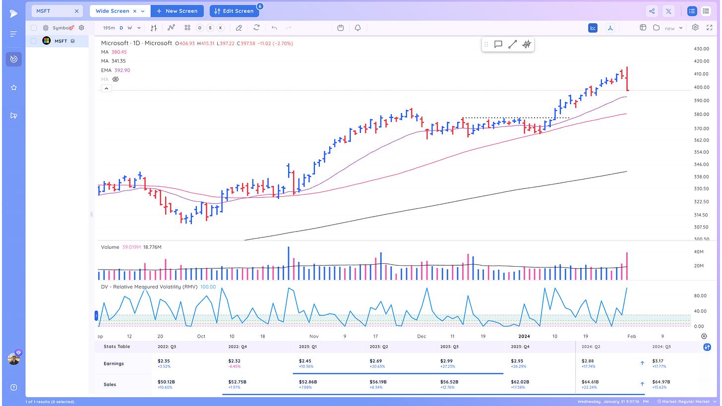Open the Stats Table settings button

pyautogui.click(x=707, y=347)
